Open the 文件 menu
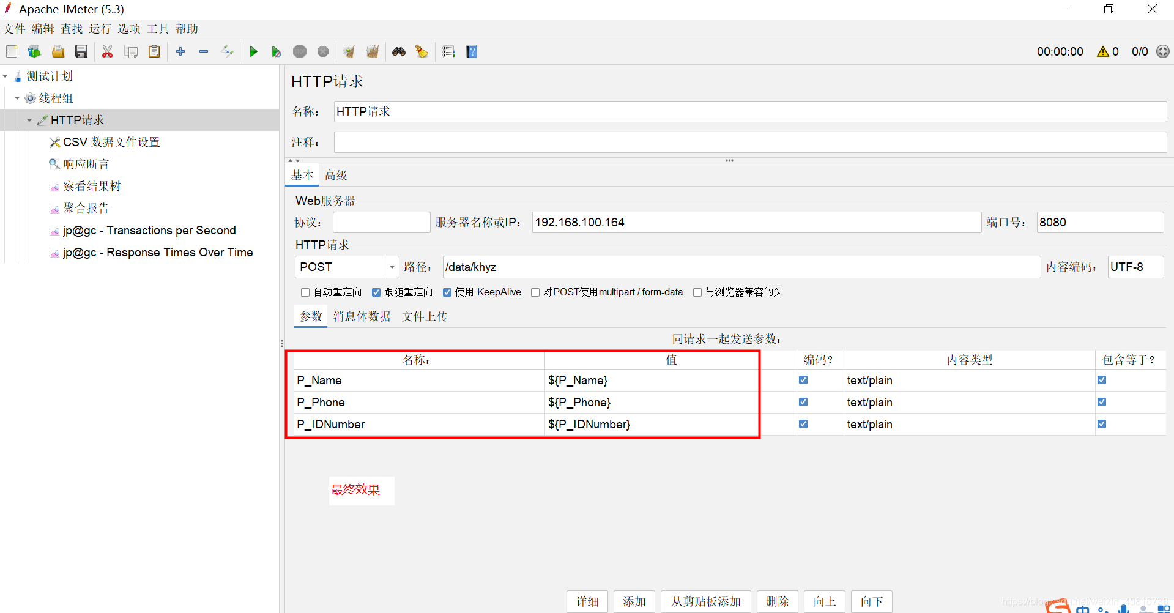Image resolution: width=1174 pixels, height=613 pixels. click(x=15, y=29)
